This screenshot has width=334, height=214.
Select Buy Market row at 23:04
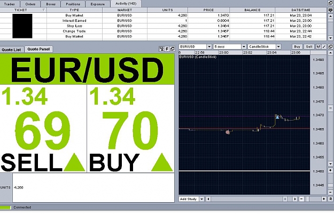coord(163,15)
